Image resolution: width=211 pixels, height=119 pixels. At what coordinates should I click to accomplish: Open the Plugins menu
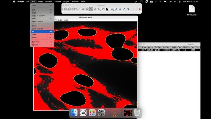pos(66,2)
